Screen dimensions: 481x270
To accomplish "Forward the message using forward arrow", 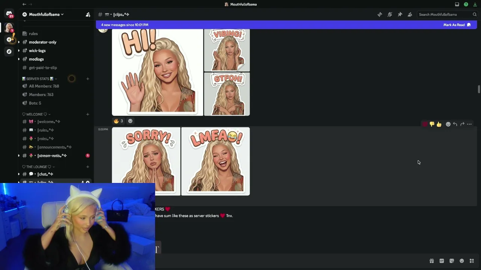I will coord(462,124).
